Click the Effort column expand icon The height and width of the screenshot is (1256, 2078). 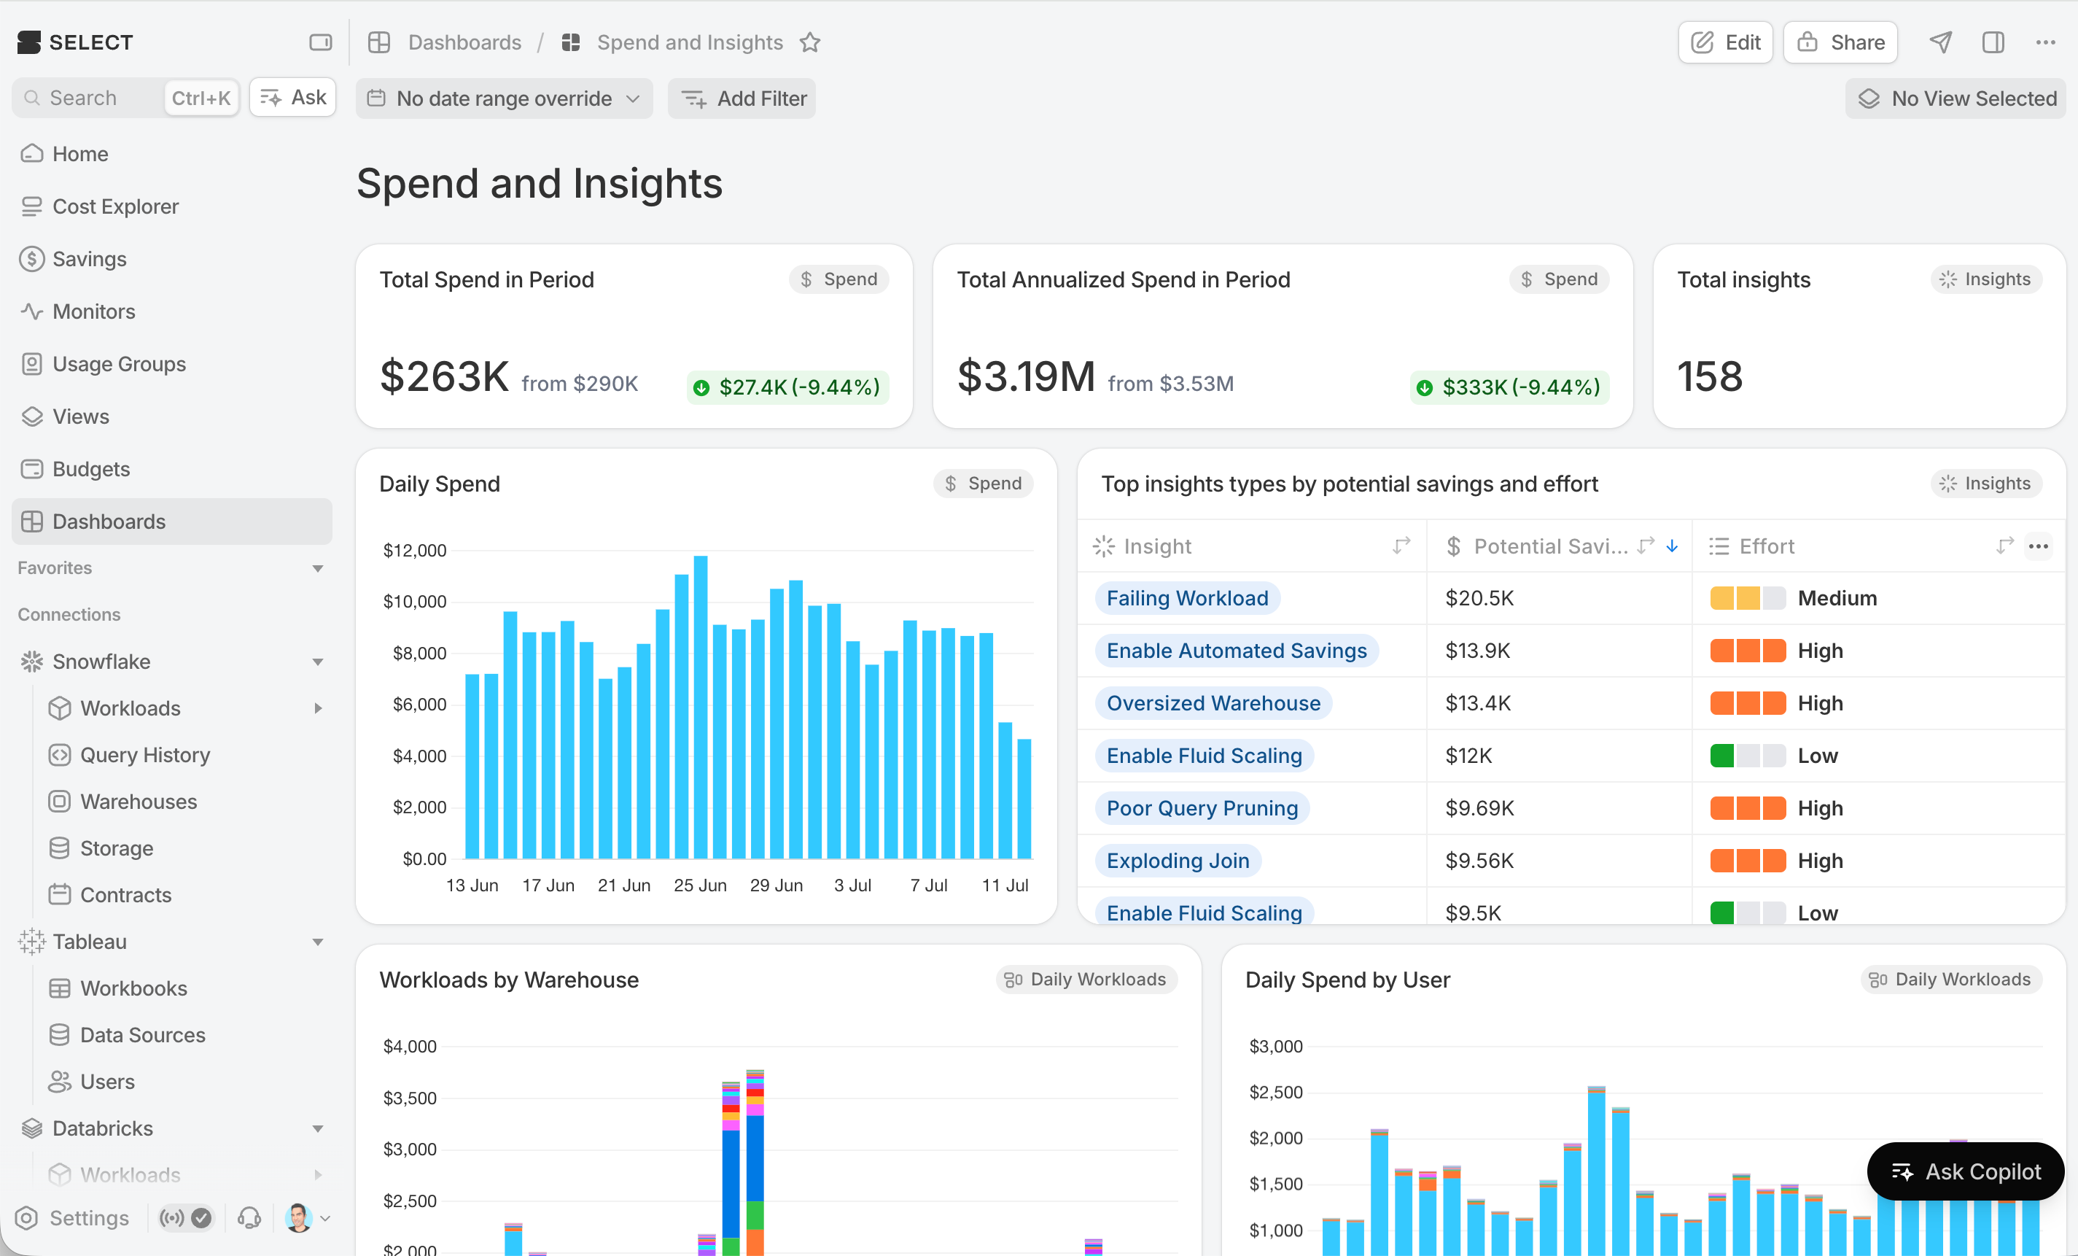[x=2004, y=546]
